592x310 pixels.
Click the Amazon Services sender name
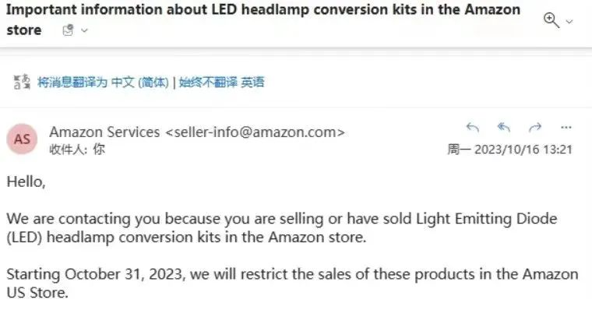(104, 132)
